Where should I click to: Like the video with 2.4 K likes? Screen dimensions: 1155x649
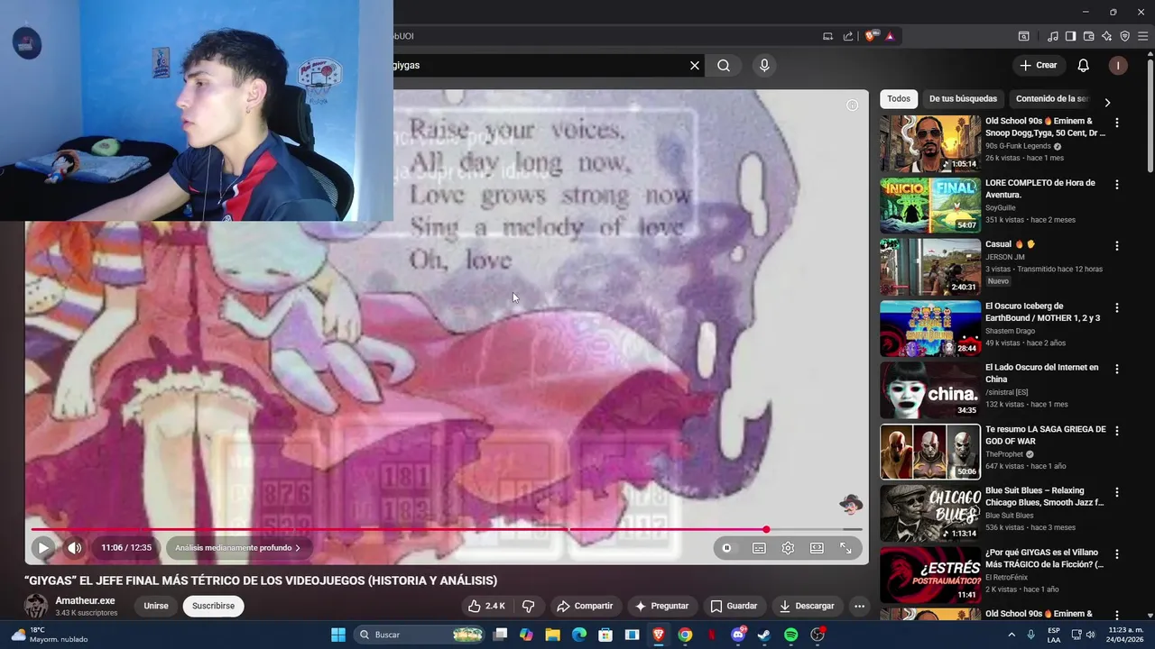(486, 606)
